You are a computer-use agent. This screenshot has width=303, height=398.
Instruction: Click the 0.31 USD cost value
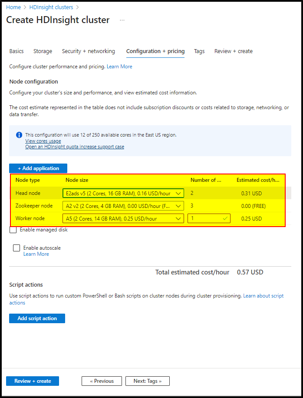(x=252, y=194)
